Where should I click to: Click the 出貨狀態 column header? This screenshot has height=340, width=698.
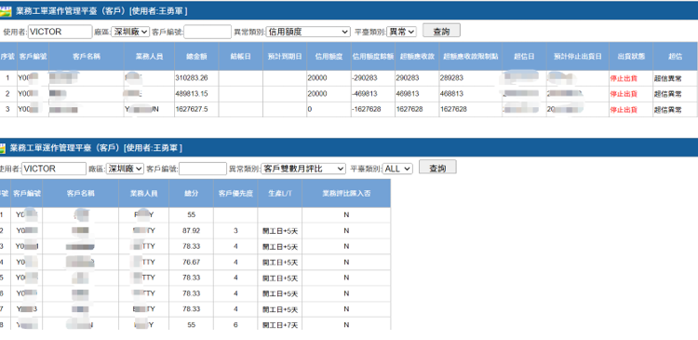[x=631, y=57]
